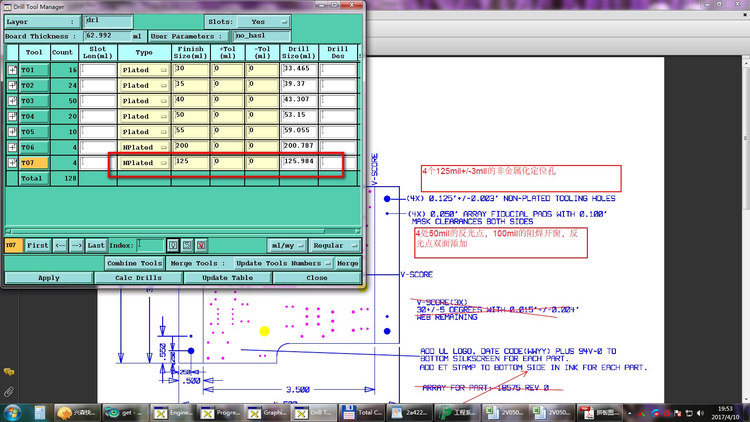
Task: Open the 拼板图 PDF taskbar item
Action: (x=600, y=413)
